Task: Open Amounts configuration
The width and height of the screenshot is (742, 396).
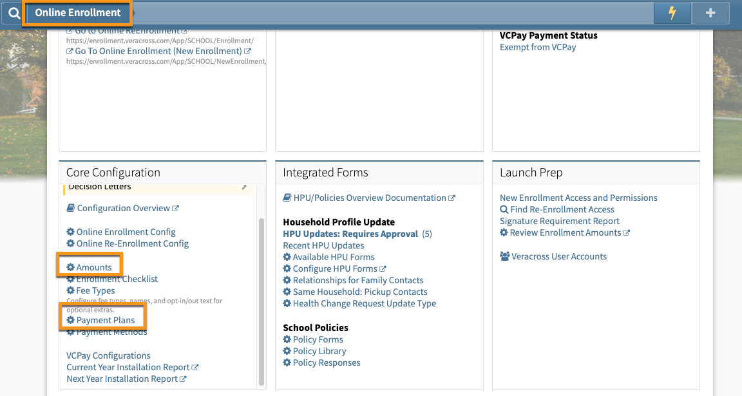Action: click(94, 267)
